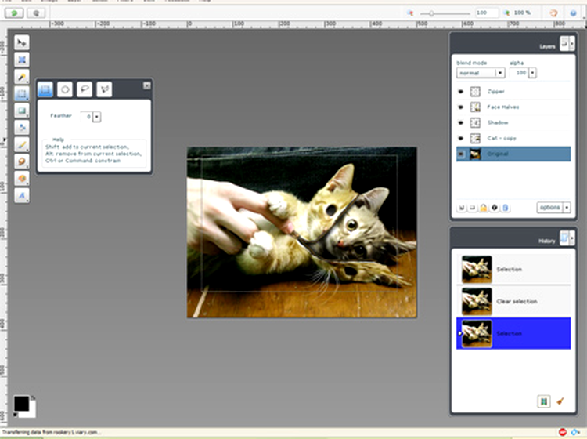Open the blend mode dropdown
The width and height of the screenshot is (587, 439).
pos(481,73)
